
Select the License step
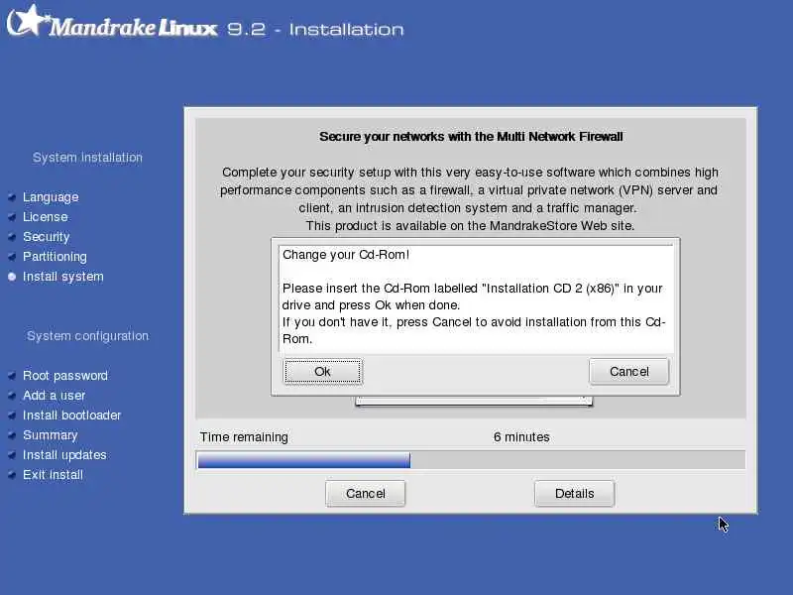tap(45, 217)
